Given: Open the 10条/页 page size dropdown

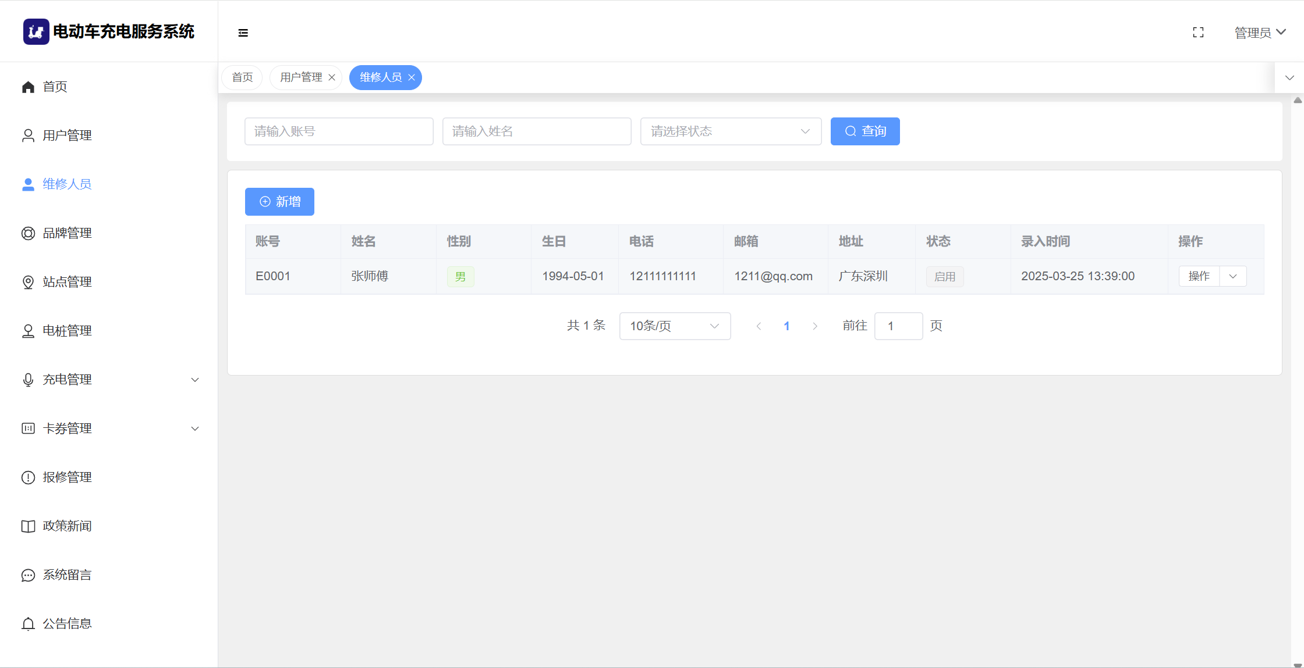Looking at the screenshot, I should tap(675, 326).
